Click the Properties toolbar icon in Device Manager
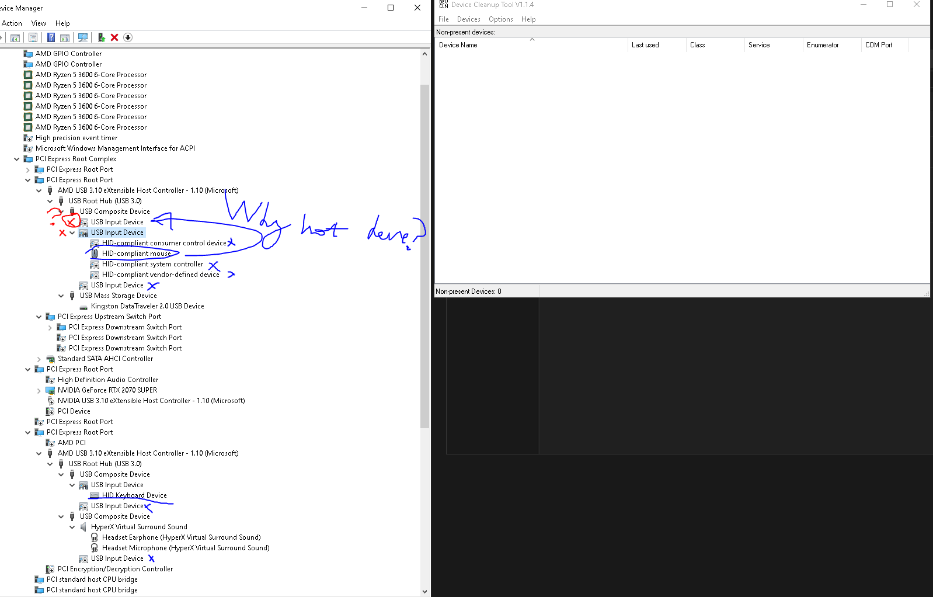933x597 pixels. [x=33, y=37]
